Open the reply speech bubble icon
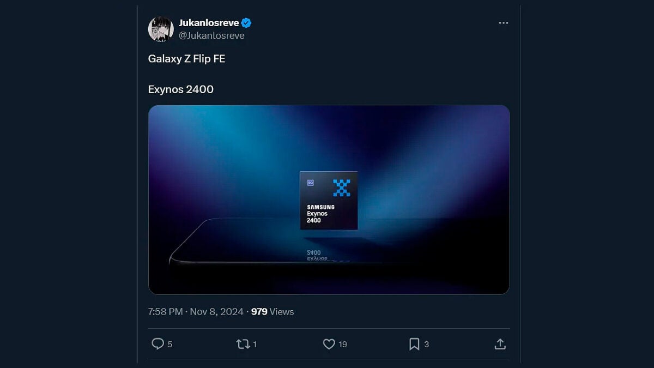Viewport: 654px width, 368px height. [x=158, y=344]
